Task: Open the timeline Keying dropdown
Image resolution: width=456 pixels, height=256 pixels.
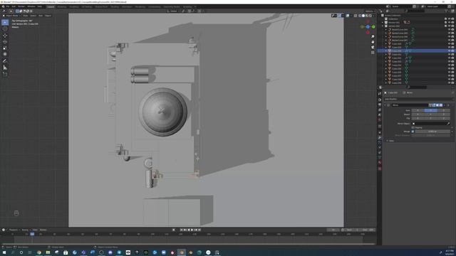Action: pyautogui.click(x=26, y=230)
